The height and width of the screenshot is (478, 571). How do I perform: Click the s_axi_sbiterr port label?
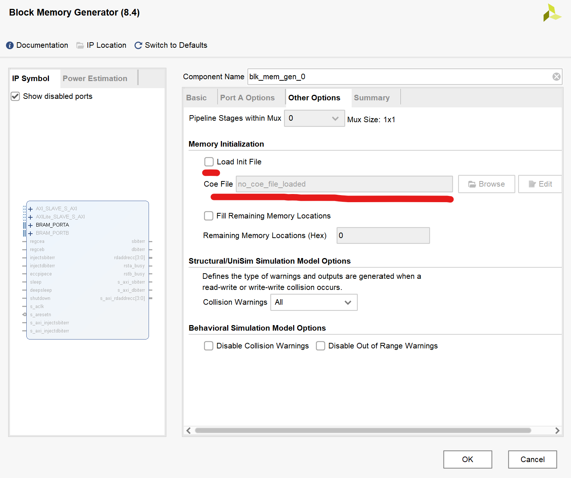pos(131,282)
